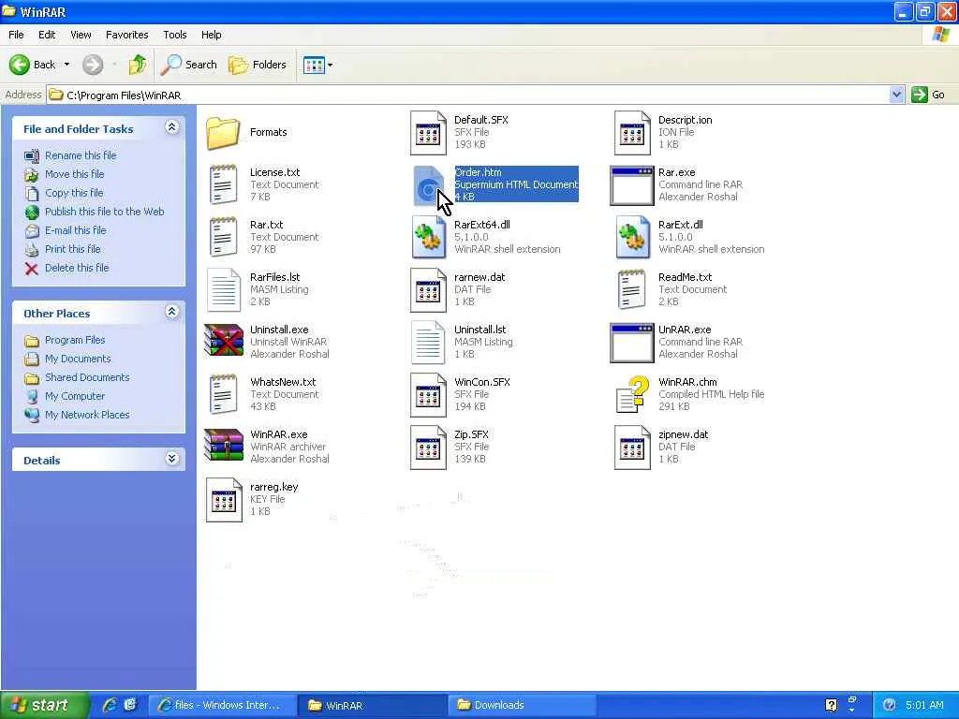
Task: Select the Descript.ion file icon
Action: 632,133
